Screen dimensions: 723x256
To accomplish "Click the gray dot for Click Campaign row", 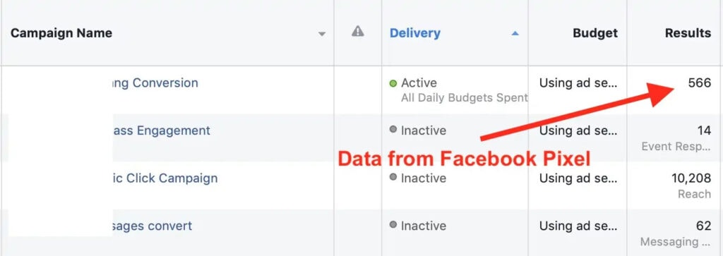I will click(x=393, y=177).
